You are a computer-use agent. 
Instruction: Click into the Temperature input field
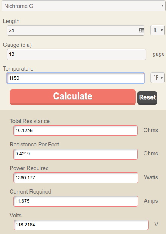coord(76,78)
